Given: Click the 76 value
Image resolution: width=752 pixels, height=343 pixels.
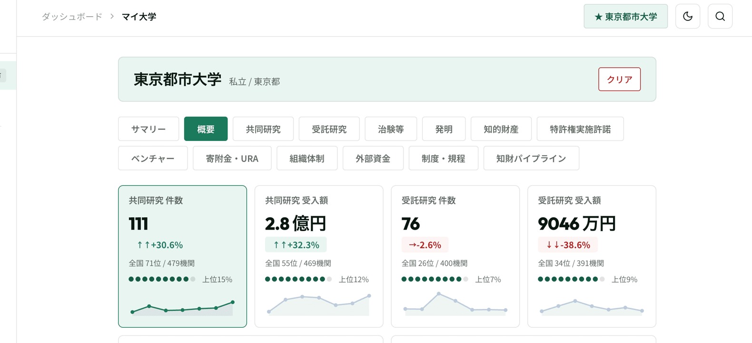Looking at the screenshot, I should [x=411, y=223].
